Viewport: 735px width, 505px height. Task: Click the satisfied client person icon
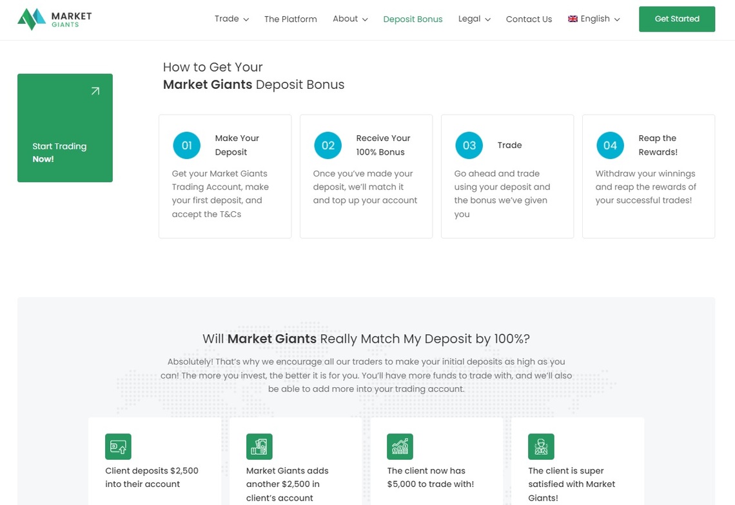coord(541,446)
